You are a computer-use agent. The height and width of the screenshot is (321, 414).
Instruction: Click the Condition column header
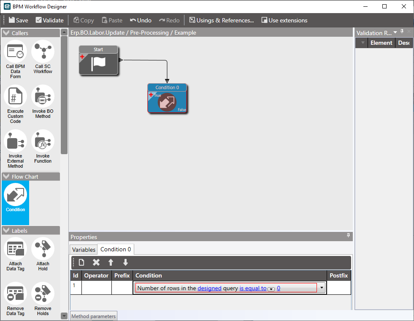(230, 275)
